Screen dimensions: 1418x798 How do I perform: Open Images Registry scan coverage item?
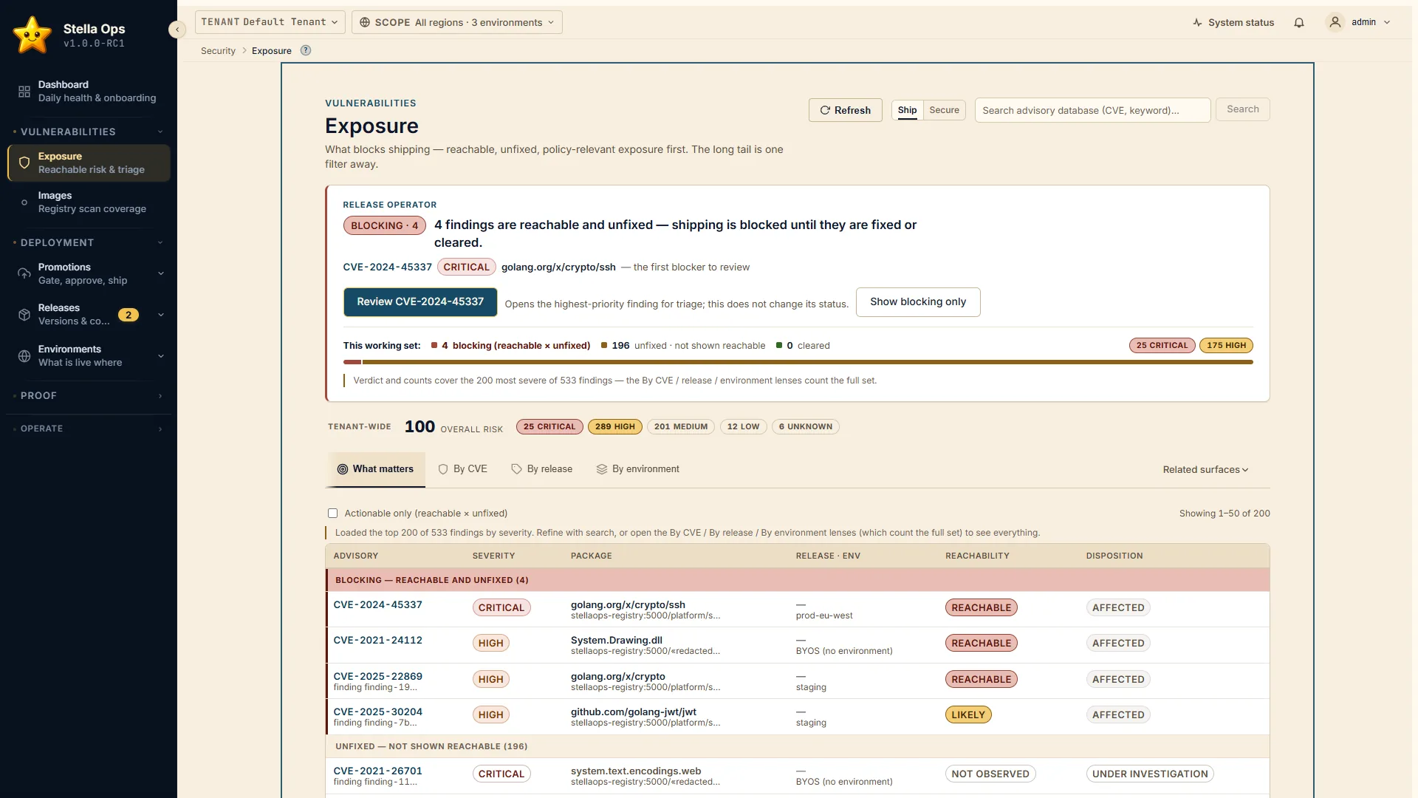click(89, 202)
